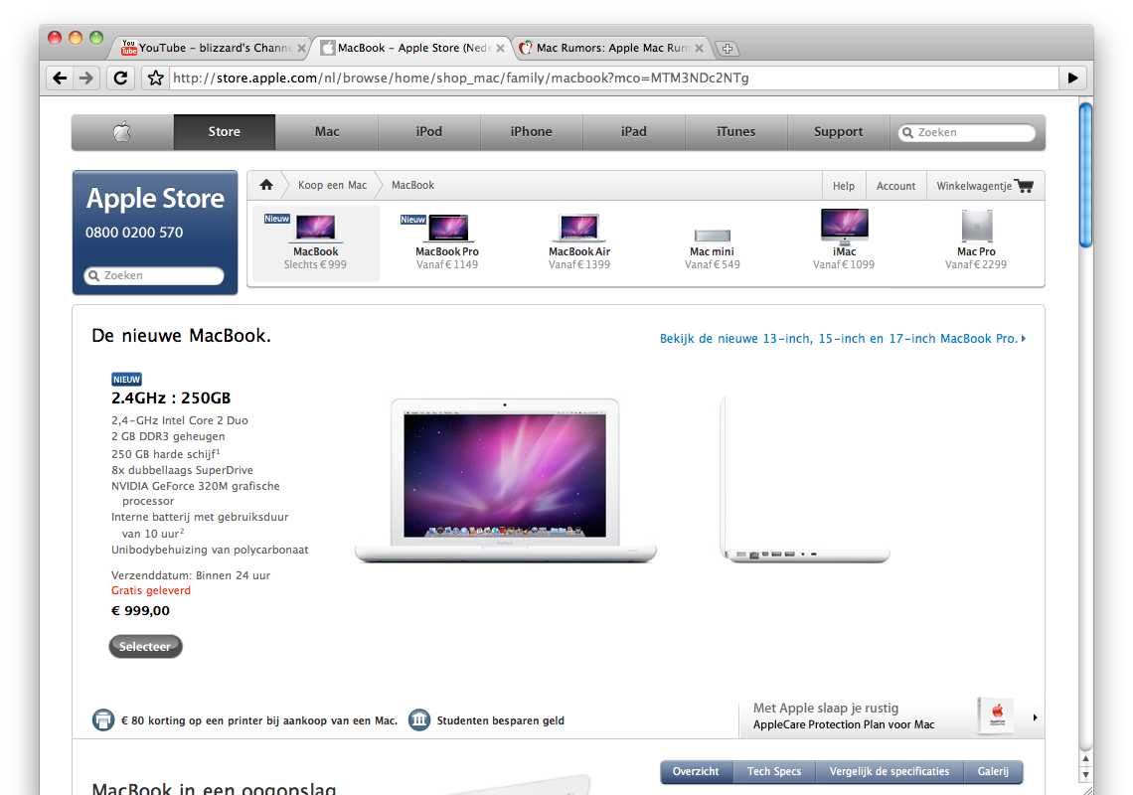Screen dimensions: 1133x795
Task: Click the top navigation Zoeken search field
Action: click(x=967, y=133)
